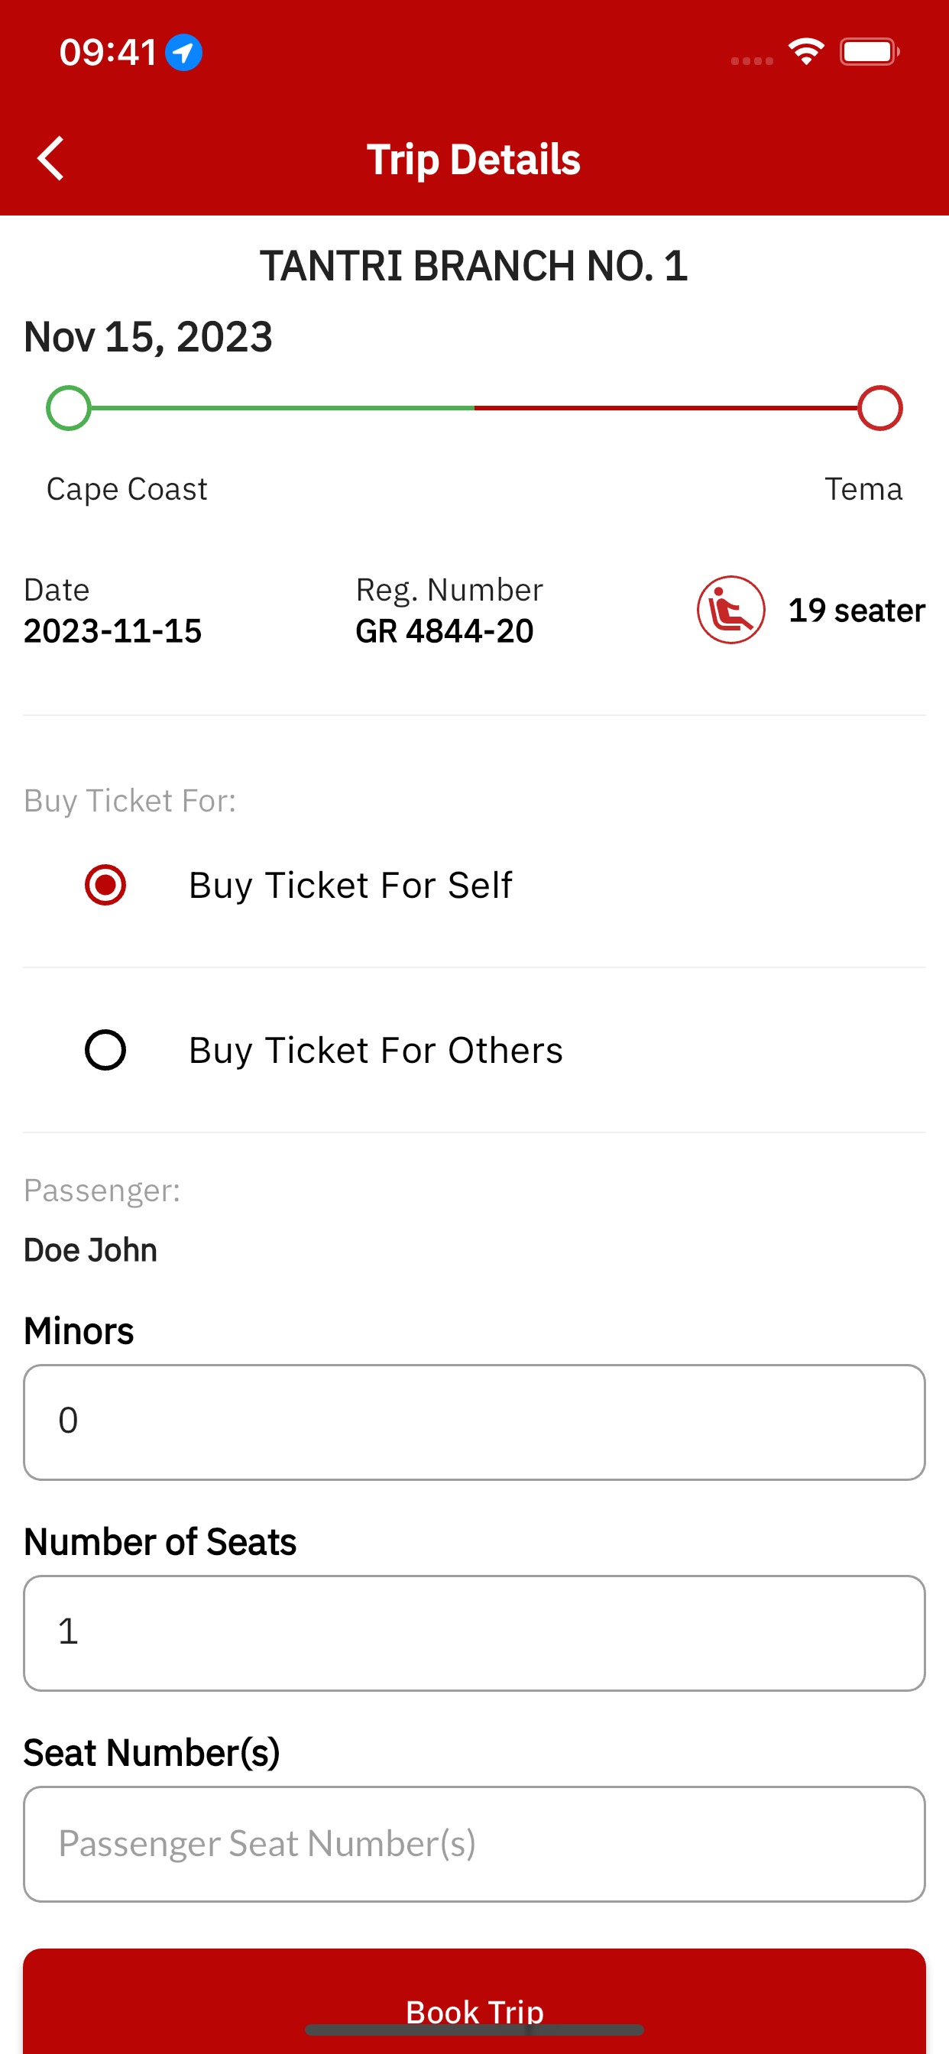Image resolution: width=949 pixels, height=2054 pixels.
Task: Tap the 19 seater label
Action: tap(857, 610)
